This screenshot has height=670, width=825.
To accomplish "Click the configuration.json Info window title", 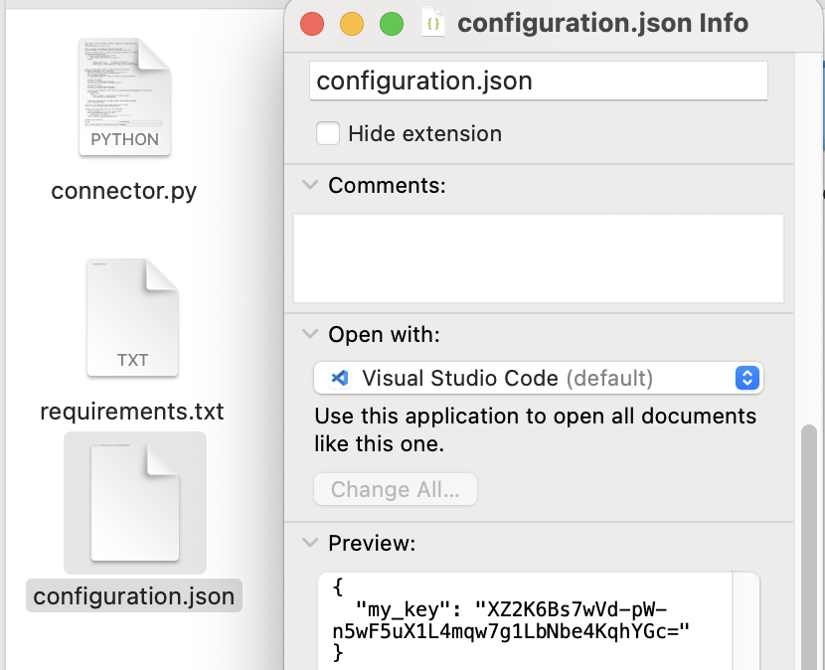I will point(603,23).
